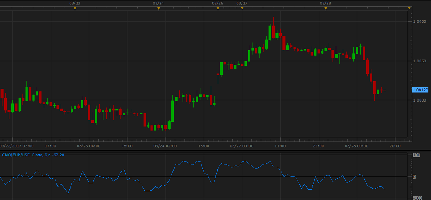Click the 03/22/2017 02:00 time label
The image size is (431, 200).
click(x=17, y=146)
